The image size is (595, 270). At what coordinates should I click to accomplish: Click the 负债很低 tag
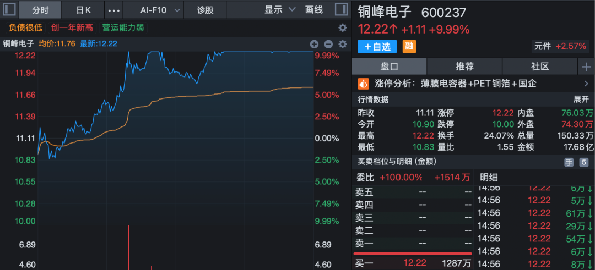(25, 27)
